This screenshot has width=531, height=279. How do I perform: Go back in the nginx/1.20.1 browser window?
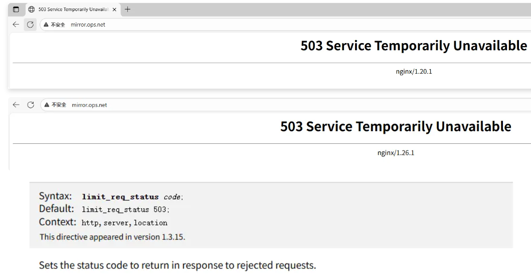16,25
